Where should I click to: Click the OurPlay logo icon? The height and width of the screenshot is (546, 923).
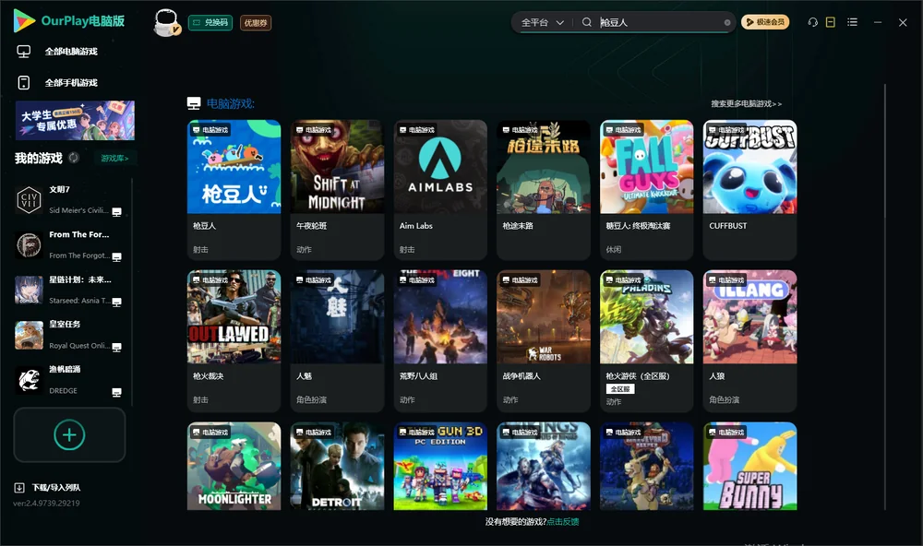coord(24,20)
